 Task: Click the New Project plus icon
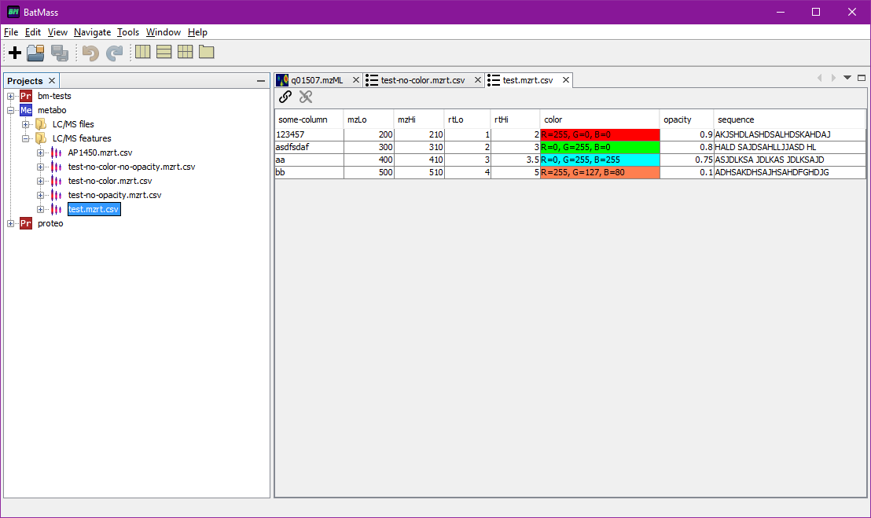point(15,53)
